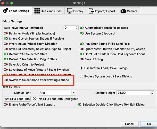Screen dimensions: 157x129
Task: Toggle Don't Let 'Start' Button Hold Keyboard Focus
Action: 82,54
